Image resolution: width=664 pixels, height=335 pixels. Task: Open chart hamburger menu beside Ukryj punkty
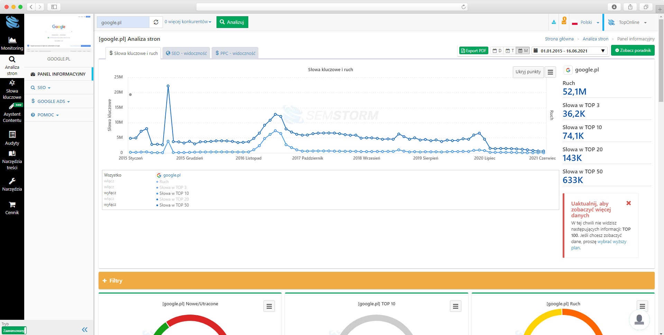pyautogui.click(x=550, y=72)
